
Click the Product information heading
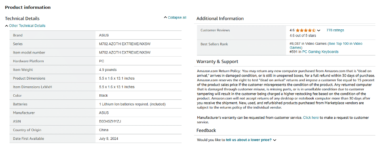[x=28, y=7]
